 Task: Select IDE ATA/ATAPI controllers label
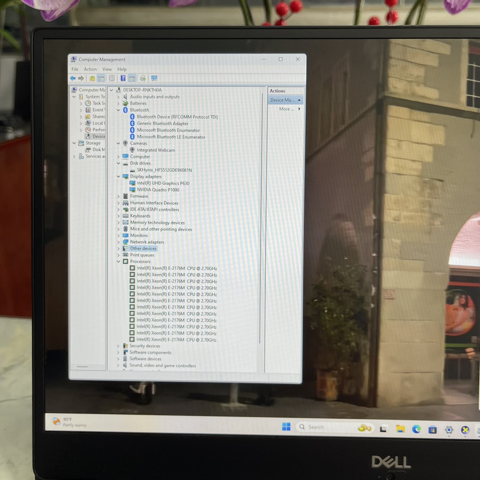[x=155, y=210]
